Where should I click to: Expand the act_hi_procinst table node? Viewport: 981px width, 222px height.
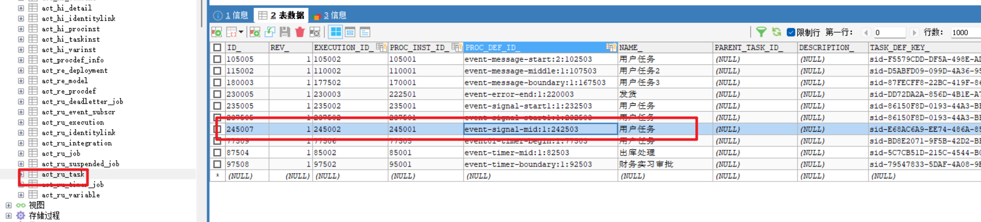pyautogui.click(x=21, y=29)
